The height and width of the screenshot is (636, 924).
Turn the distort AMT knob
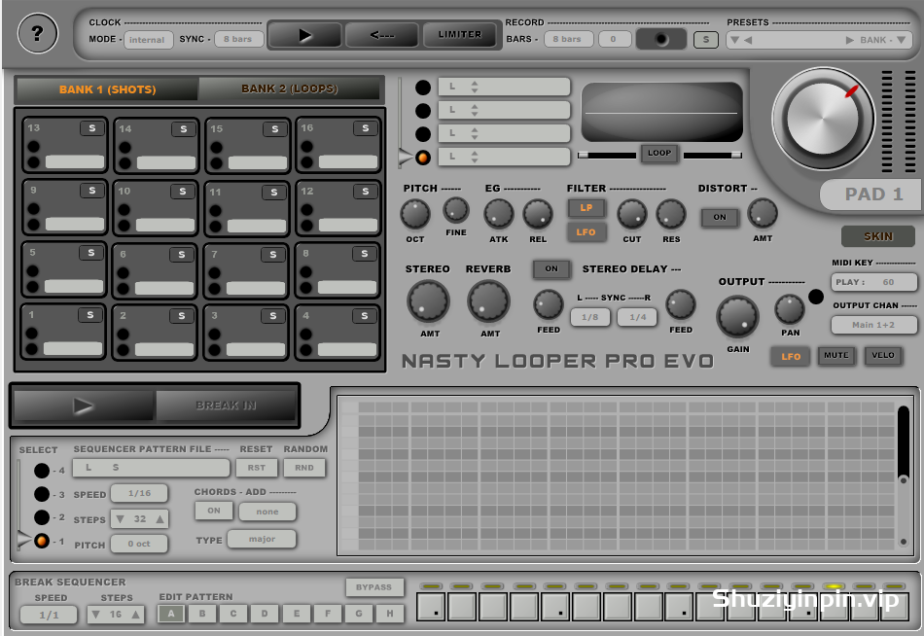(763, 213)
